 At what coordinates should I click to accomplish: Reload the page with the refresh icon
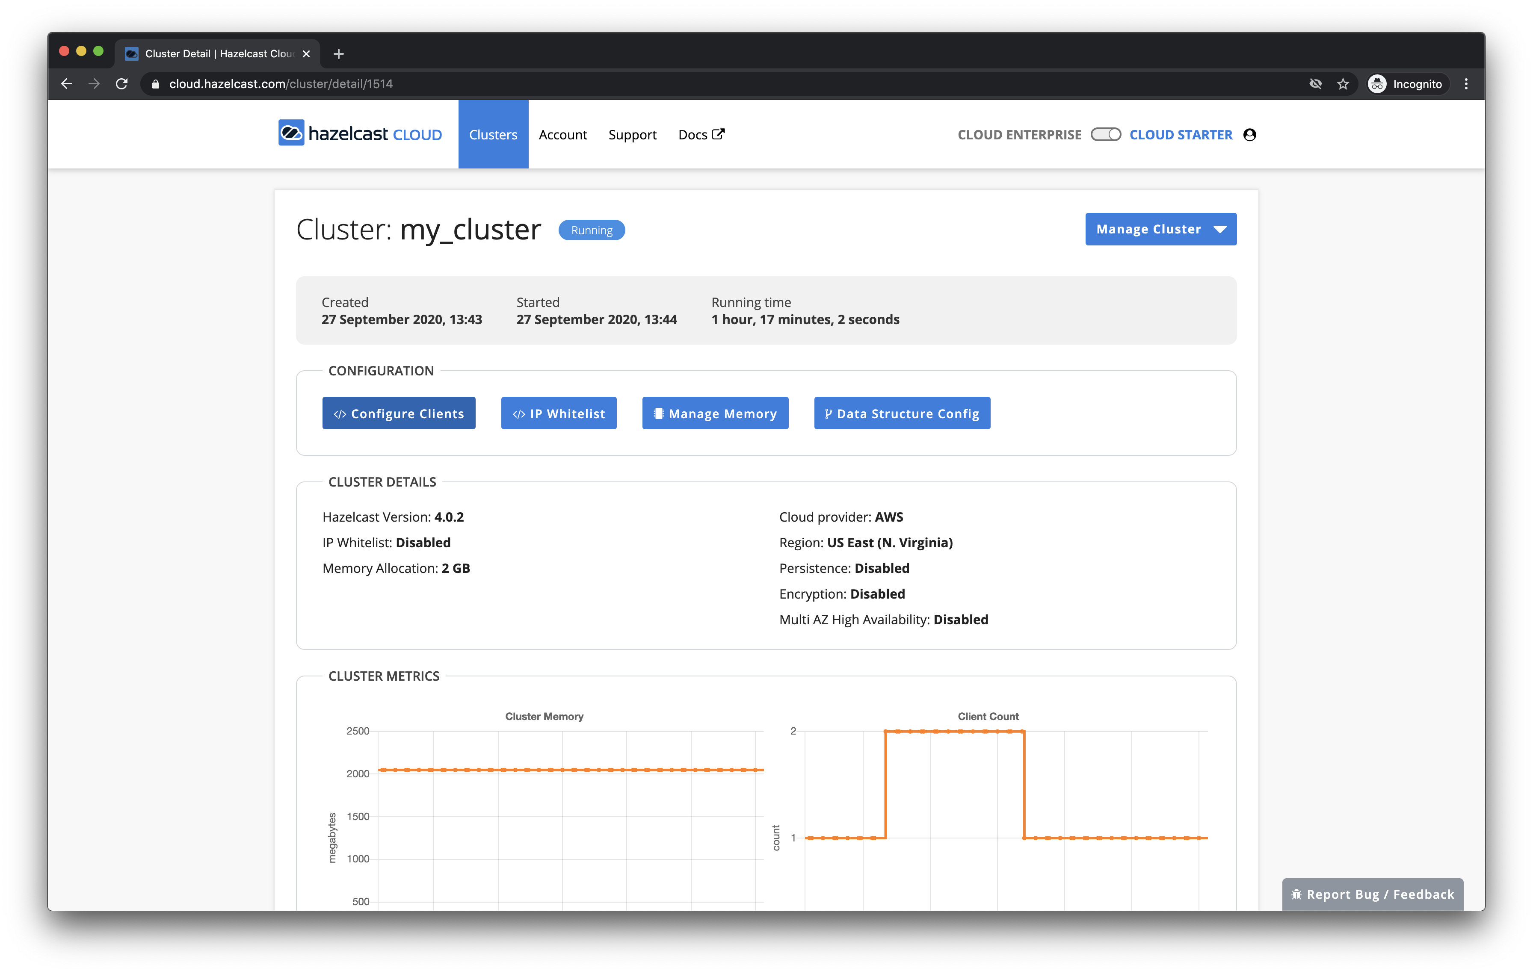(121, 84)
